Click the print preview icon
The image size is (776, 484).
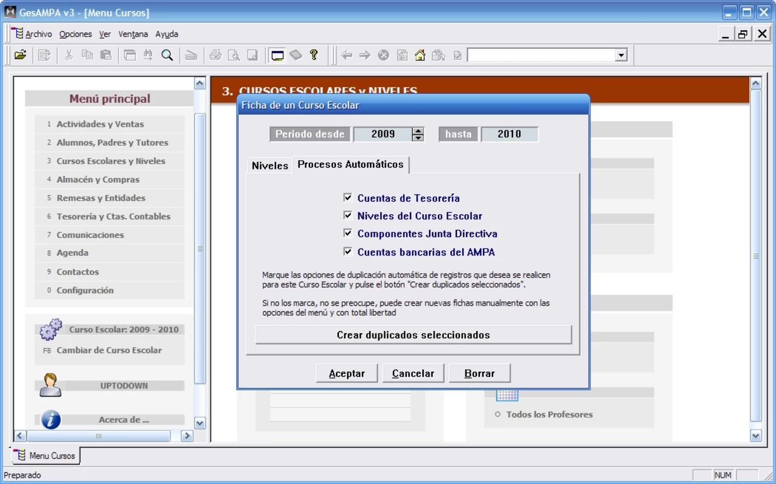[x=234, y=55]
